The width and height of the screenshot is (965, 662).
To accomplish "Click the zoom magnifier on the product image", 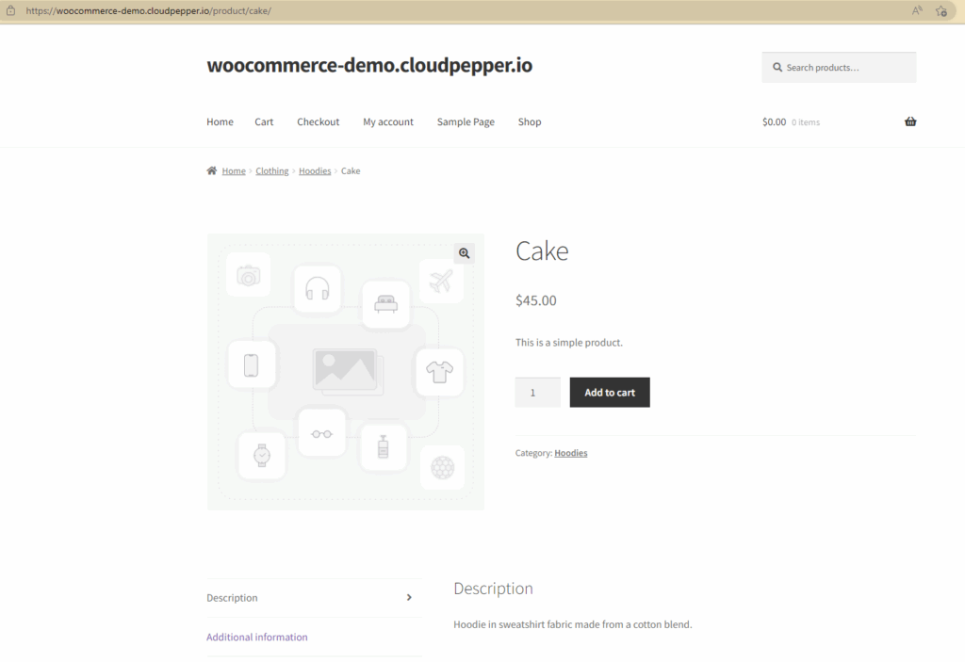I will click(x=464, y=252).
